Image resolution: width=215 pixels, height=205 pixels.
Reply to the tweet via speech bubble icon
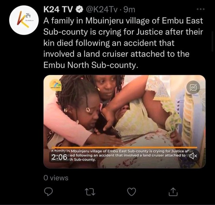tap(48, 192)
